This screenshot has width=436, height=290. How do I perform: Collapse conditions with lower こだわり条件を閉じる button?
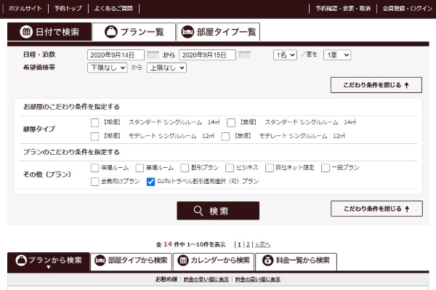pos(376,209)
